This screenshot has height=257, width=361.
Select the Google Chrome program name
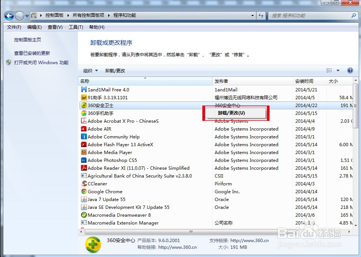(105, 191)
